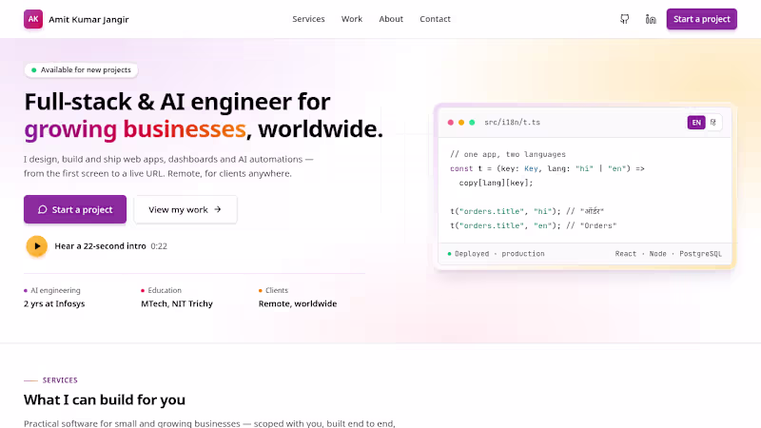Click Available for new projects badge
761x428 pixels.
point(81,69)
